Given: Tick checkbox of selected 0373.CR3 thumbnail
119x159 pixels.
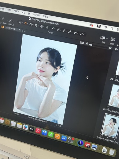Looking at the screenshot, I should click(101, 136).
